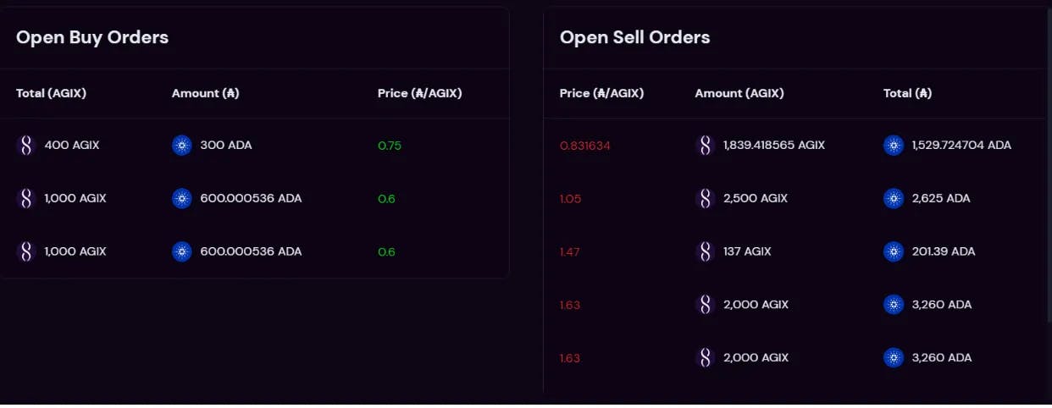Click the Open Sell Orders heading
Viewport: 1052px width, 408px height.
pos(635,37)
